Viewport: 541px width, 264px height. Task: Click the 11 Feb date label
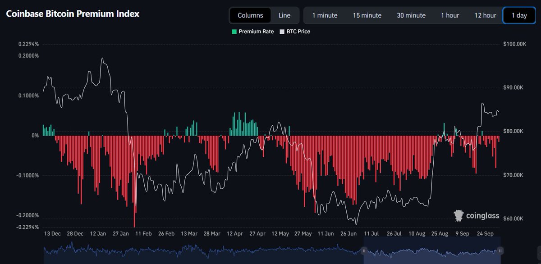click(x=144, y=234)
